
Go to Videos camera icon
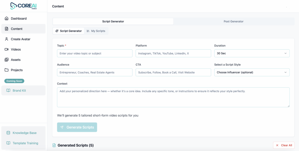tap(7, 49)
